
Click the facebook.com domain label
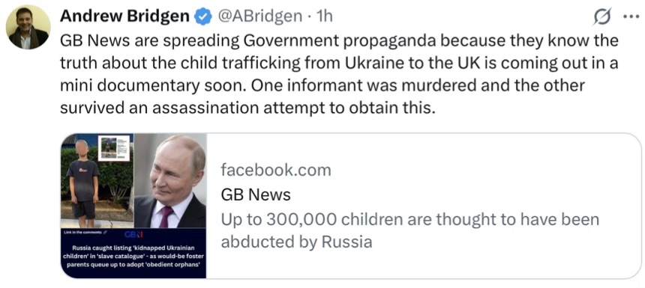[x=276, y=170]
